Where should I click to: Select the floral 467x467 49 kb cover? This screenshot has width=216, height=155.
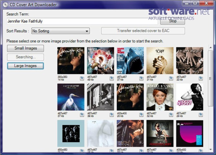[x=101, y=60]
